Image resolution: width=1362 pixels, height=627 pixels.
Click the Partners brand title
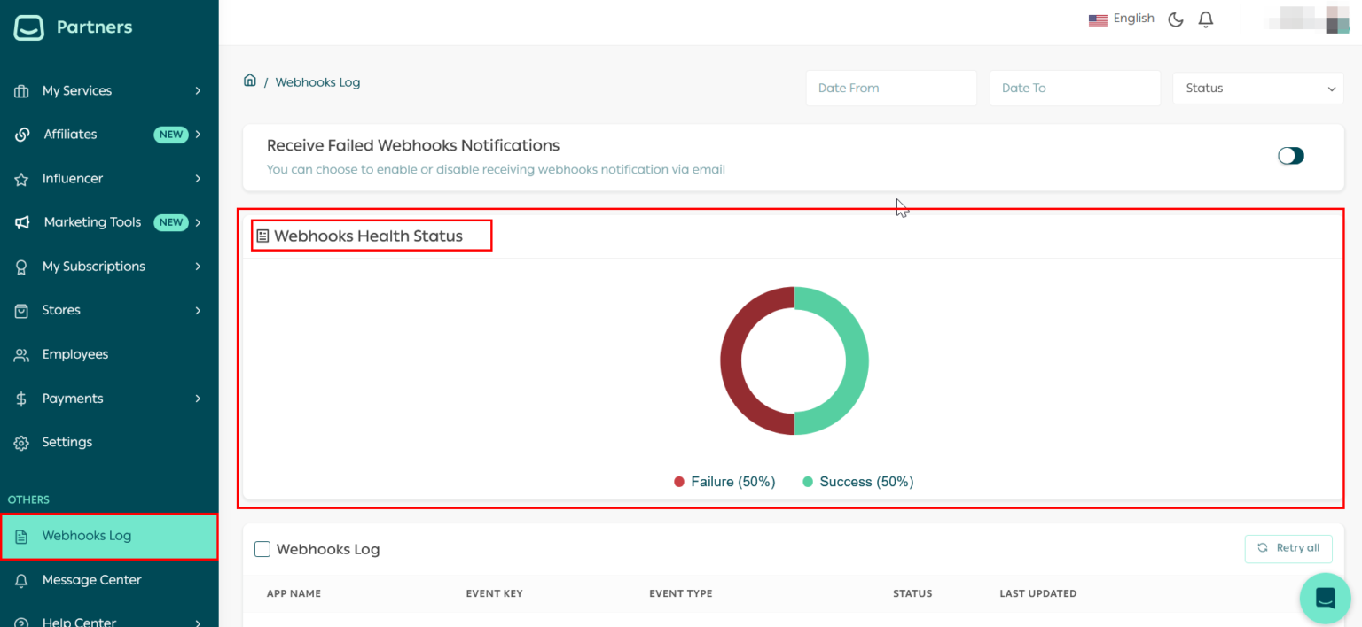(x=94, y=27)
